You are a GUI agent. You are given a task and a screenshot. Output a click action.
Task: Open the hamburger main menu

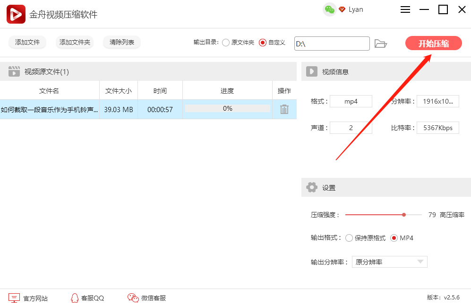(405, 9)
